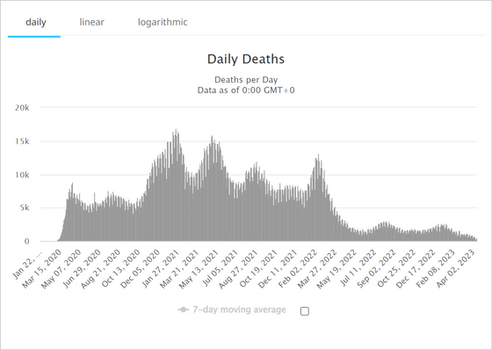Click the peak bar near May 13, 2021

(212, 188)
